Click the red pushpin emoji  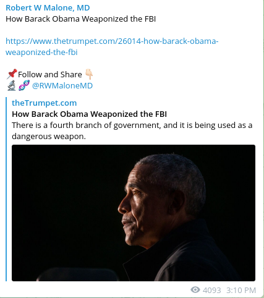click(x=12, y=74)
